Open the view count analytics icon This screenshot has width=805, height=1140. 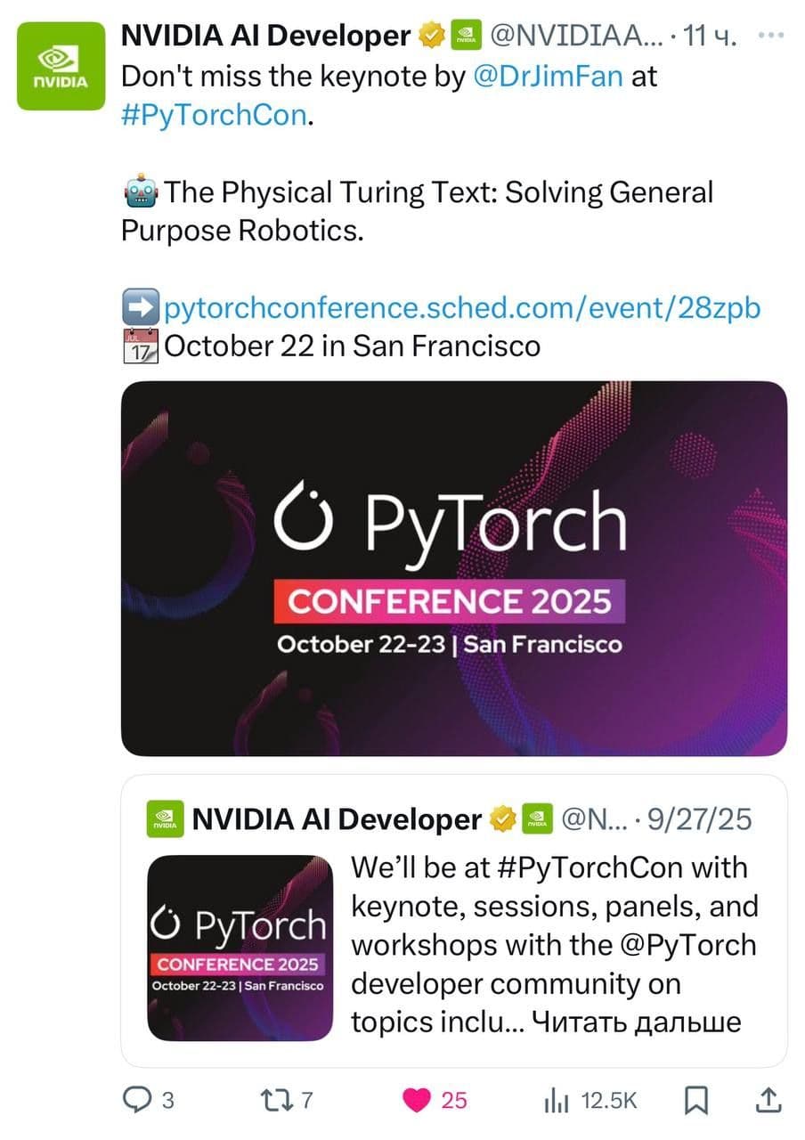tap(556, 1101)
